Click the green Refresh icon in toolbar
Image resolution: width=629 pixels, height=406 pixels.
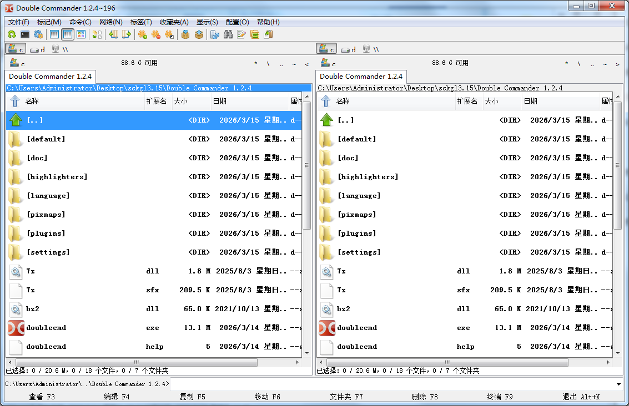(11, 34)
